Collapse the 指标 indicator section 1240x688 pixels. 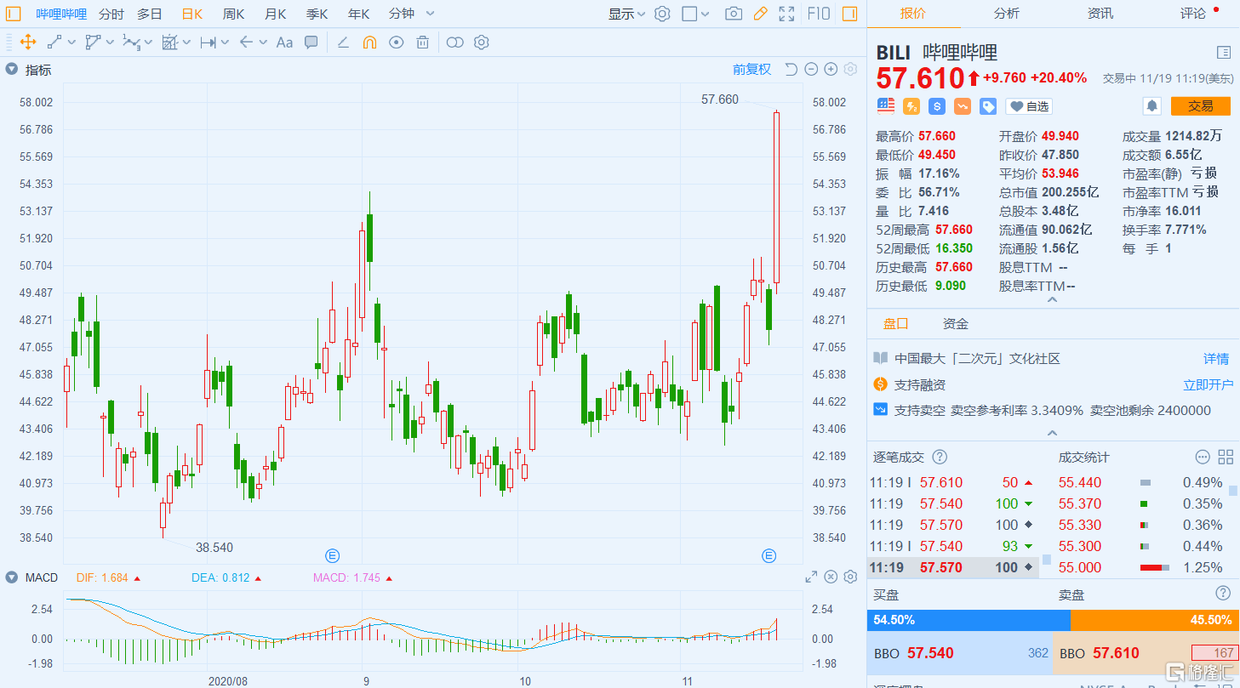[11, 70]
